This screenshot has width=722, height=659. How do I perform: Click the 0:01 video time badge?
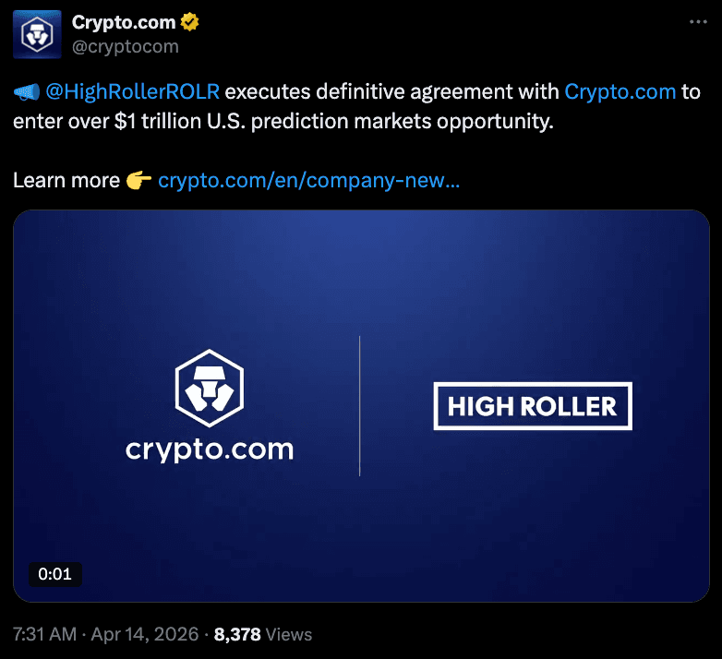(54, 574)
